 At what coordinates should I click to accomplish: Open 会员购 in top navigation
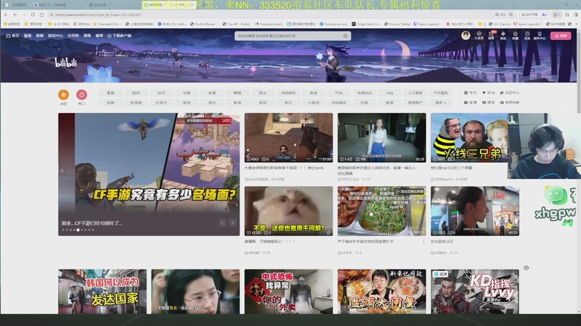[x=73, y=35]
